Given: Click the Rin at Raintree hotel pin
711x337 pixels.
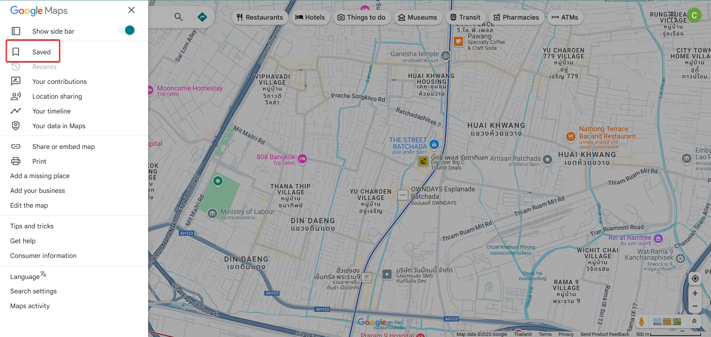Looking at the screenshot, I should point(658,239).
